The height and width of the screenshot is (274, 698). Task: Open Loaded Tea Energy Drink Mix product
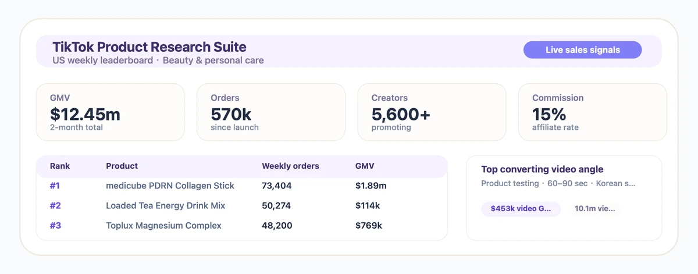166,205
